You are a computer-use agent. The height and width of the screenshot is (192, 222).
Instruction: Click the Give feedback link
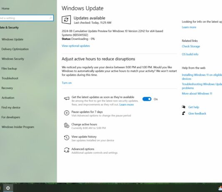click(x=197, y=113)
